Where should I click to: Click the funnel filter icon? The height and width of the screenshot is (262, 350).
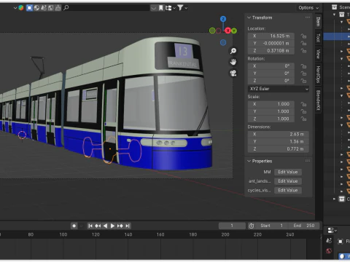(180, 8)
